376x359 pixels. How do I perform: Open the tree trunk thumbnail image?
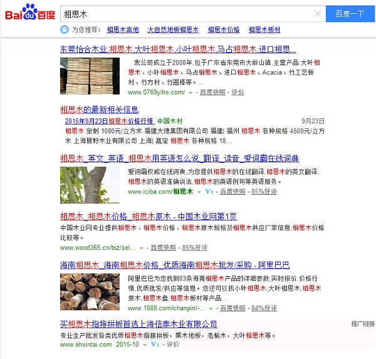tap(90, 183)
